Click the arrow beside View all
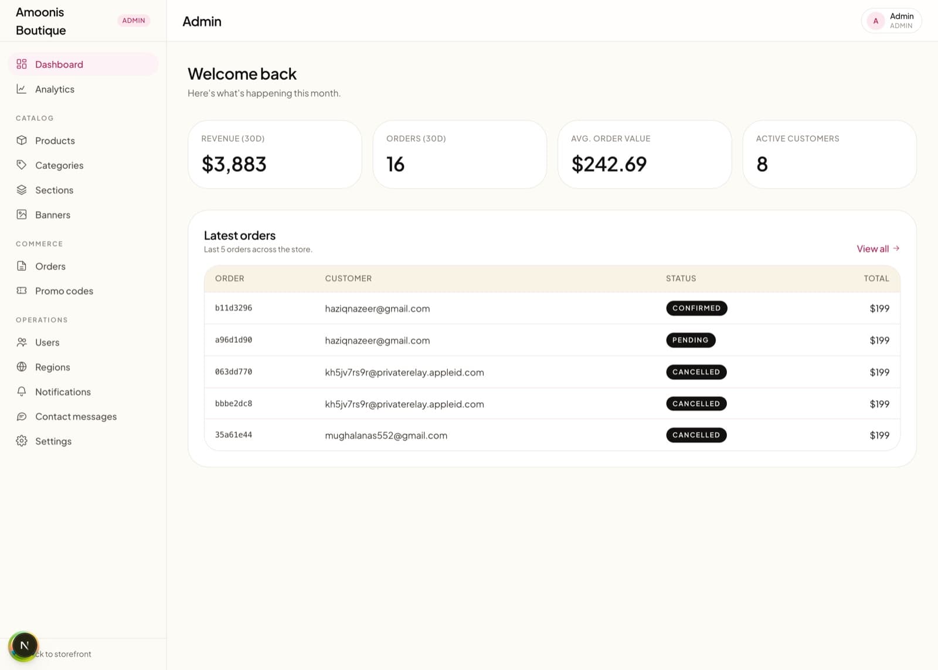938x670 pixels. pyautogui.click(x=896, y=249)
